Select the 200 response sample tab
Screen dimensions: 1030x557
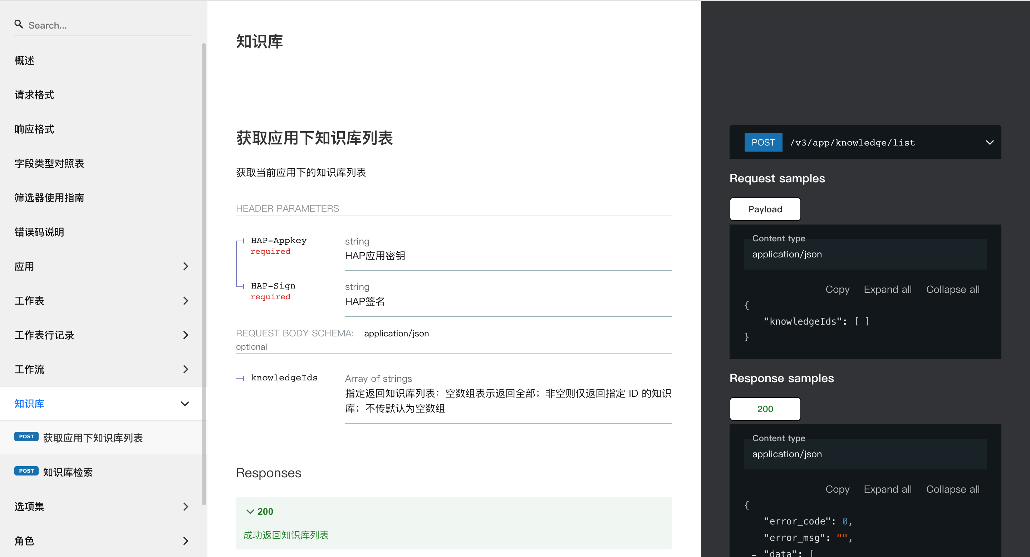pyautogui.click(x=765, y=409)
